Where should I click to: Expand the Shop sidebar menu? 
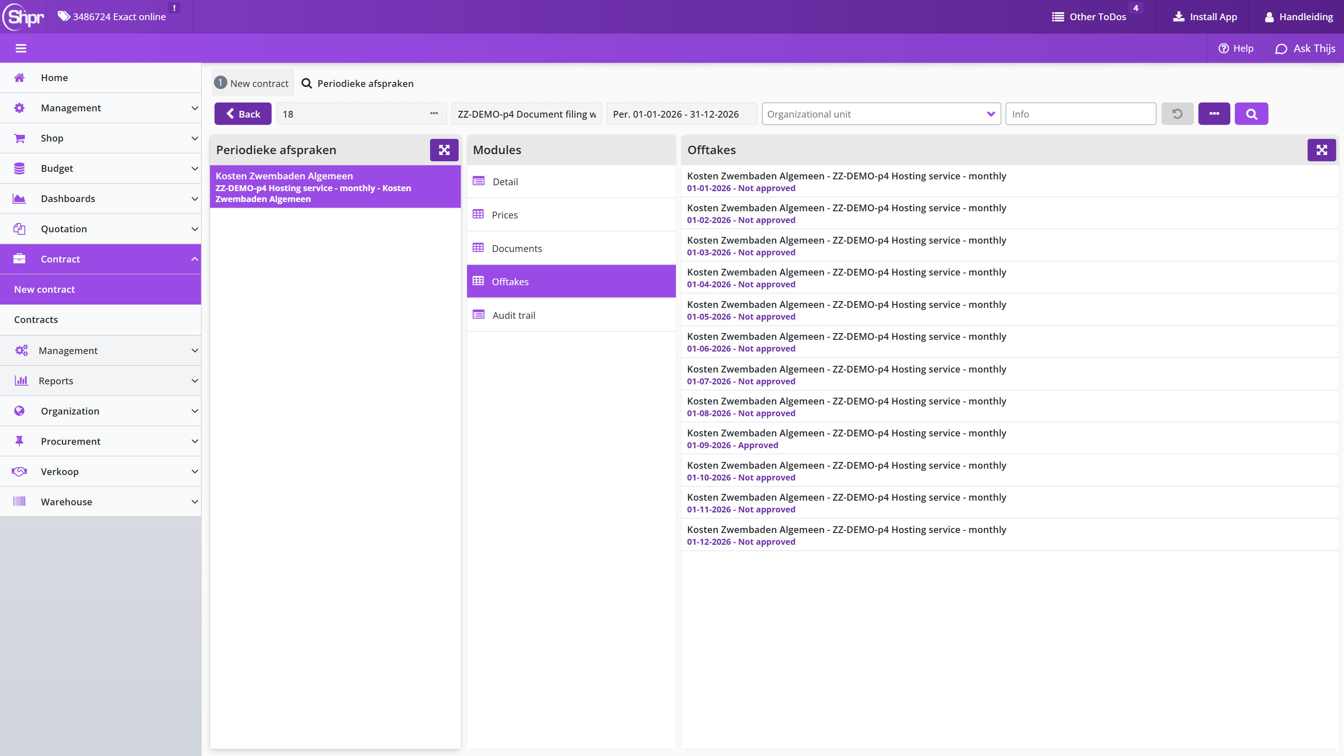pyautogui.click(x=101, y=138)
